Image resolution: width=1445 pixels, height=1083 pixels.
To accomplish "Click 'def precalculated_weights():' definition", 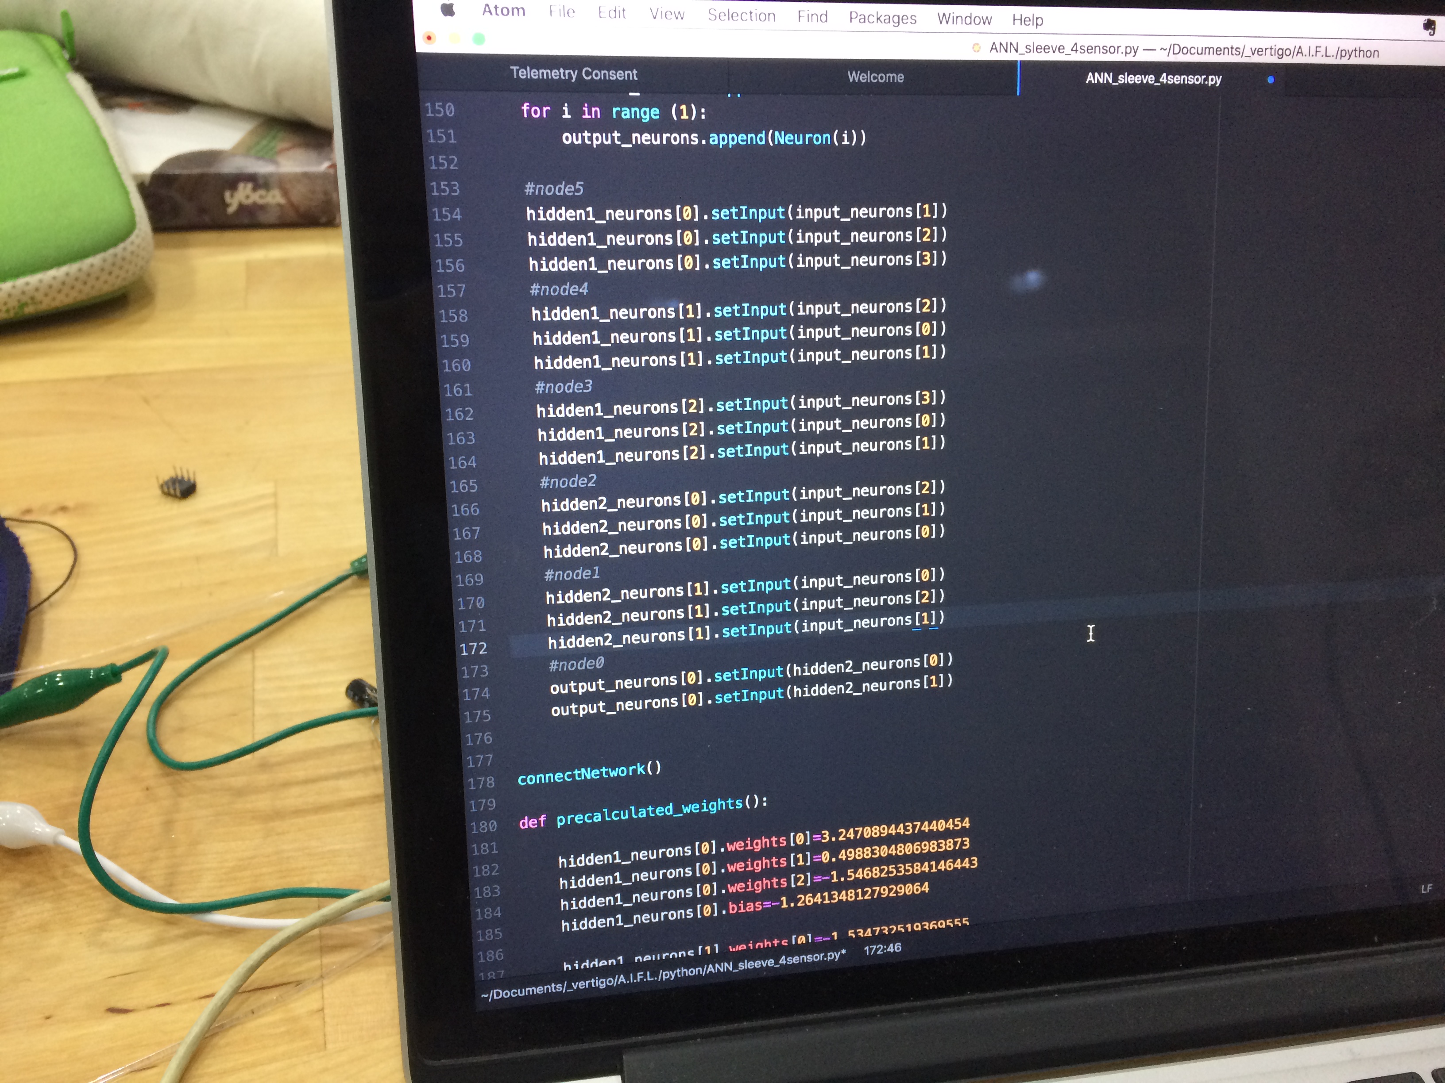I will point(643,812).
